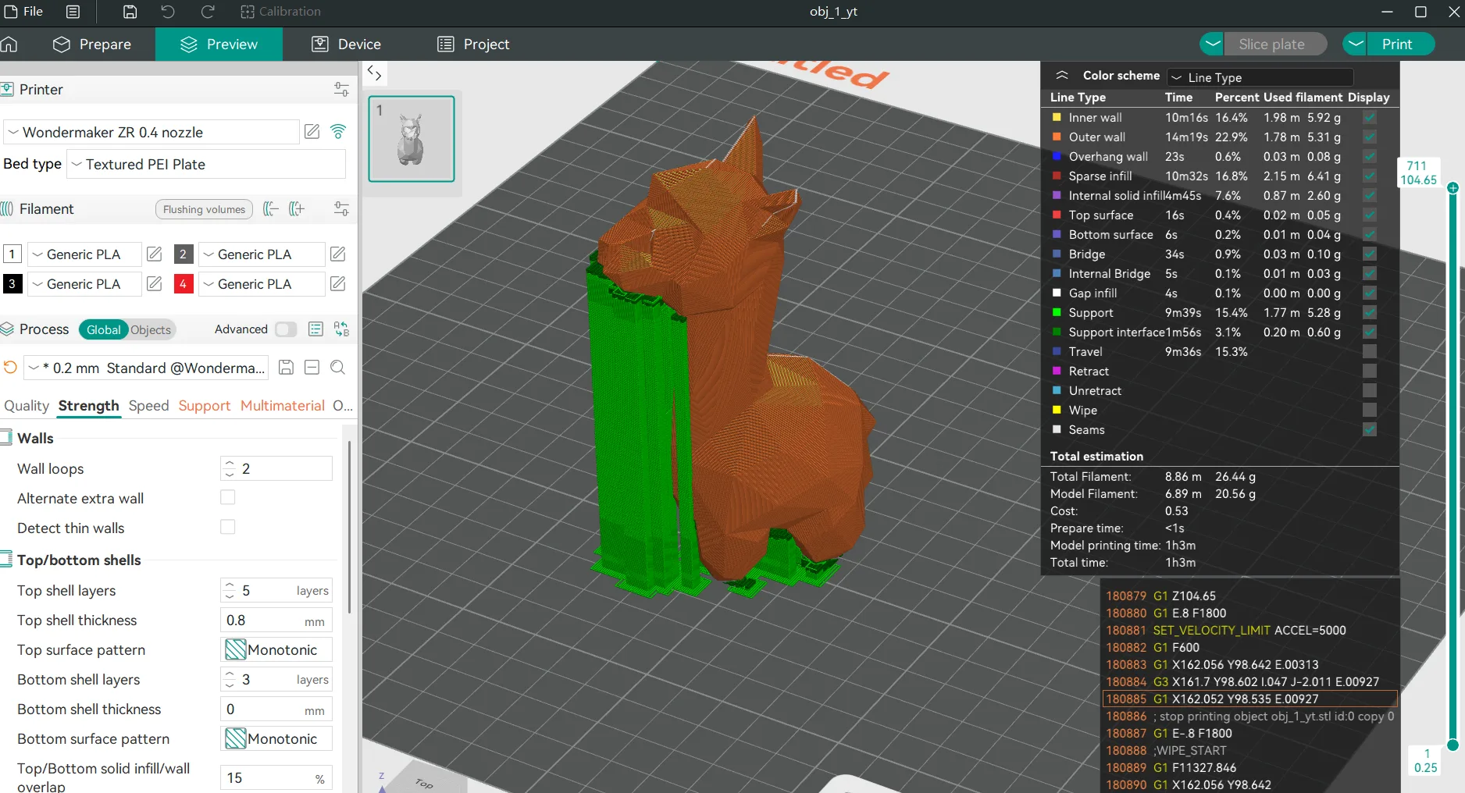Open the Bottom surface pattern dropdown

(276, 739)
